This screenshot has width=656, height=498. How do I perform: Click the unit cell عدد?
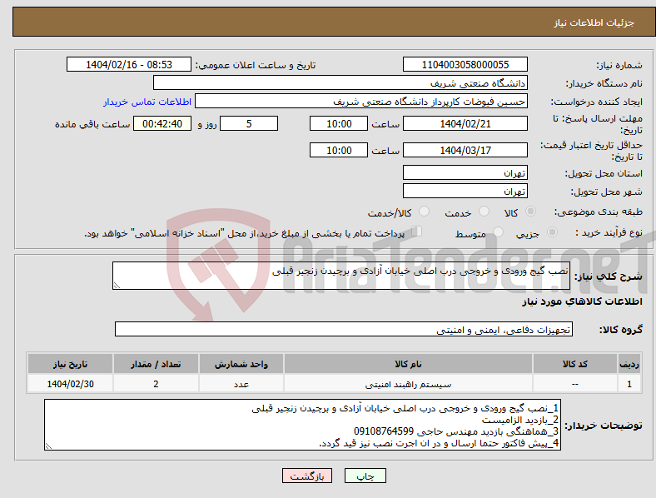pyautogui.click(x=241, y=384)
